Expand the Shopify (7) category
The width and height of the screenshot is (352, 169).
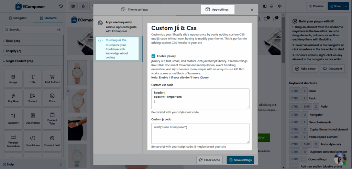33,51
